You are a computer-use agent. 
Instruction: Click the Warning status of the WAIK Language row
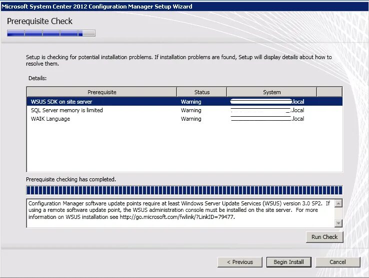point(191,119)
